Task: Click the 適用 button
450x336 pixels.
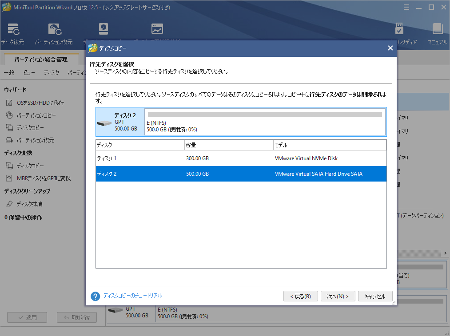Action: coord(27,317)
